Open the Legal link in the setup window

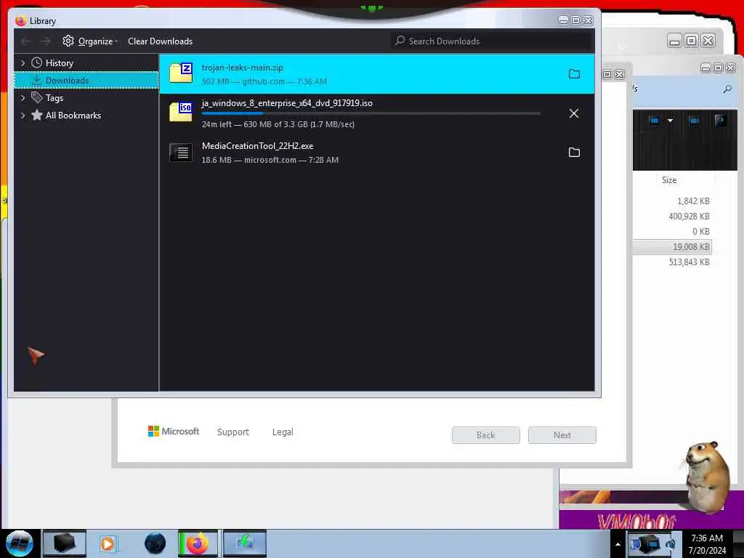click(283, 432)
